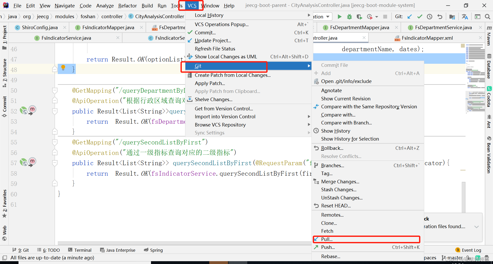The height and width of the screenshot is (264, 493).
Task: Open the Maven tool window
Action: click(489, 35)
